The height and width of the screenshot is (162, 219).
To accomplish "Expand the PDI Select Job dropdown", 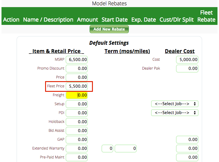I will (x=174, y=113).
